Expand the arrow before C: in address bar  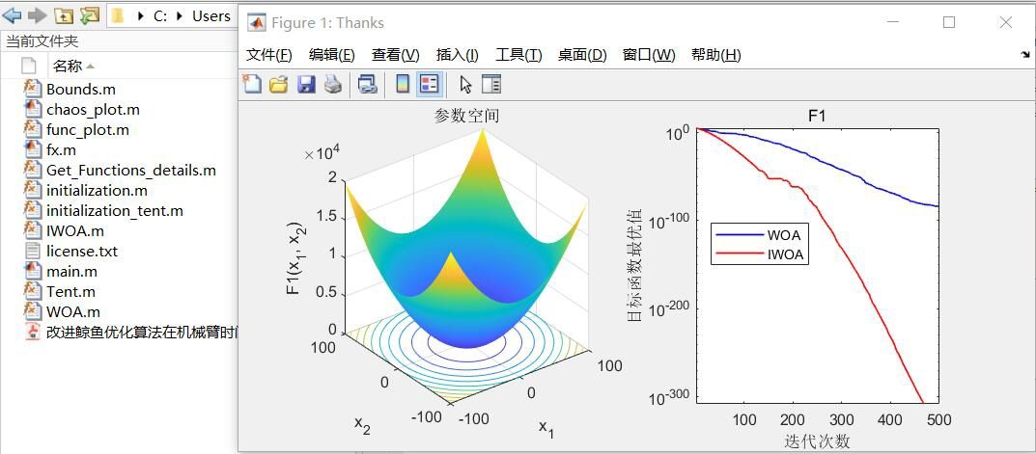tap(140, 16)
